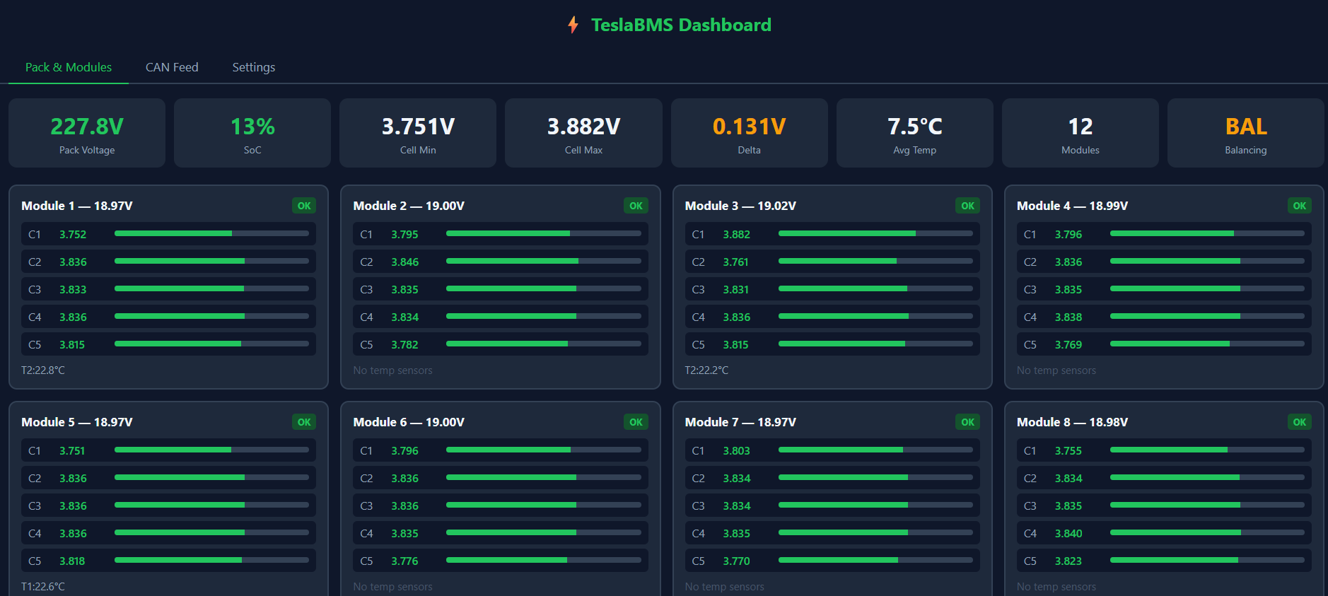Click Module 1 T2:22.8°C temperature reading

[x=43, y=370]
